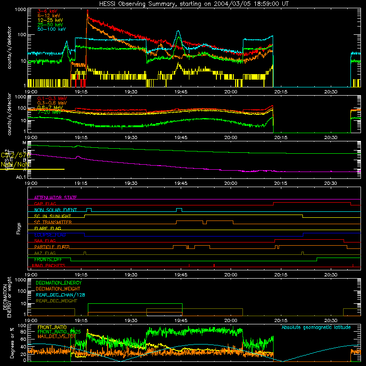Select the FRONT_RATIO_1225 legend label

pyautogui.click(x=59, y=332)
